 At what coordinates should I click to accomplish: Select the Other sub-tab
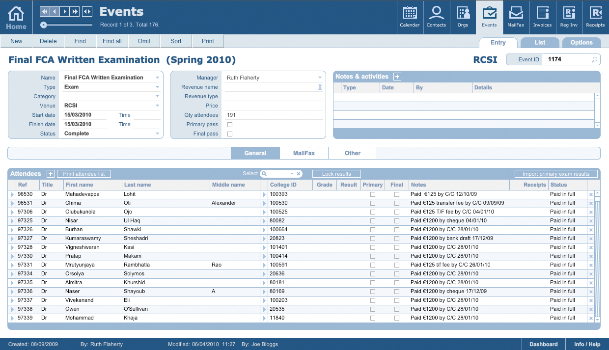click(x=353, y=153)
